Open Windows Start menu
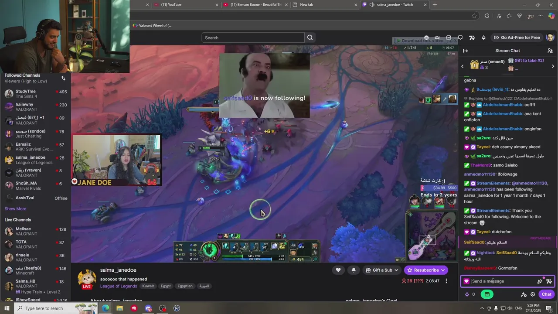 [x=7, y=308]
